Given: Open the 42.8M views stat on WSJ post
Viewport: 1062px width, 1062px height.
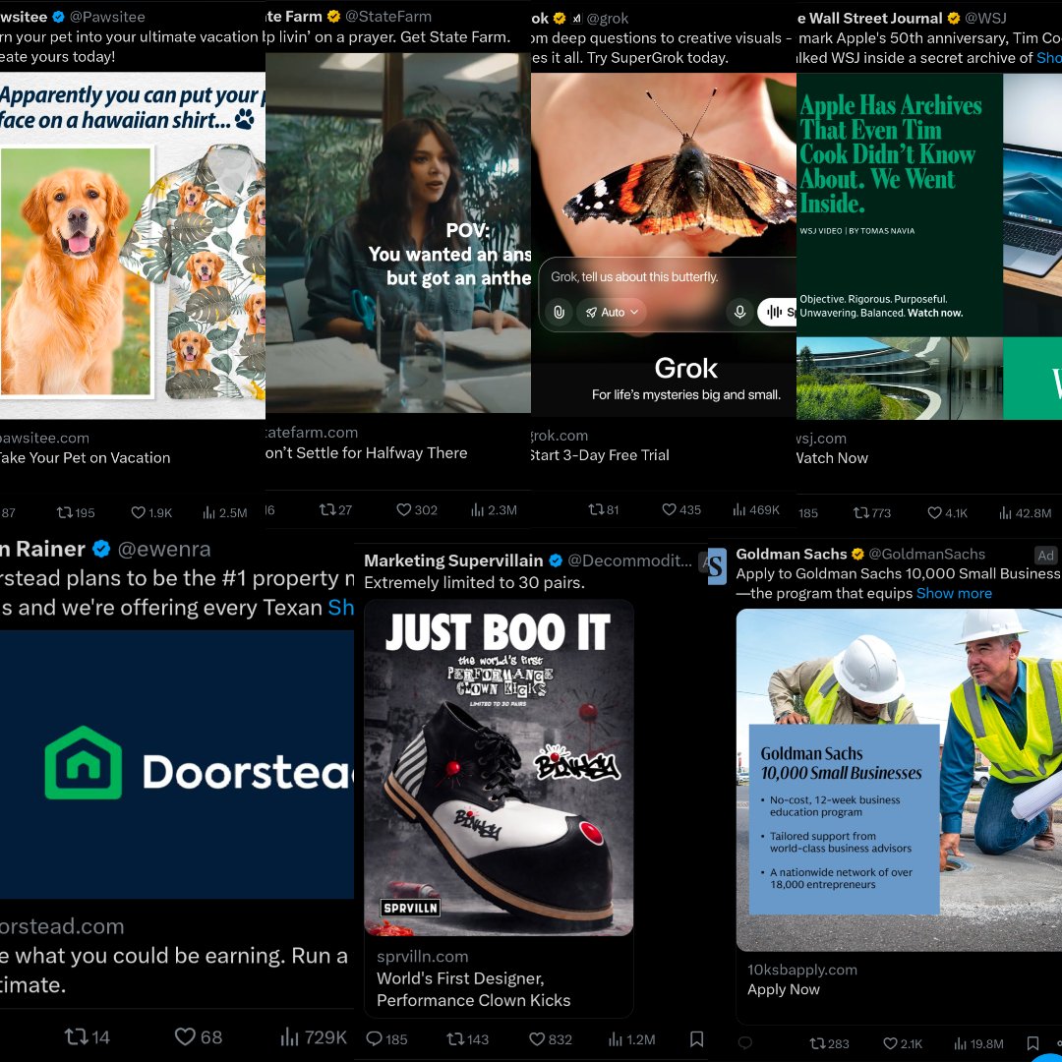Looking at the screenshot, I should (x=1026, y=512).
